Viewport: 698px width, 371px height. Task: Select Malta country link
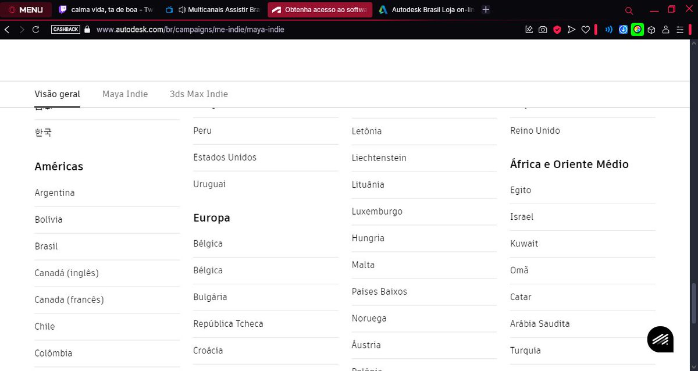[x=363, y=265]
